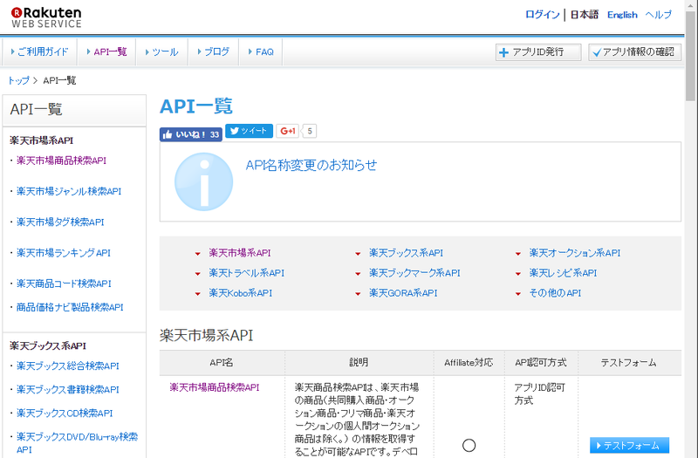The width and height of the screenshot is (698, 458).
Task: Click the アプリID発行 button
Action: tap(538, 52)
